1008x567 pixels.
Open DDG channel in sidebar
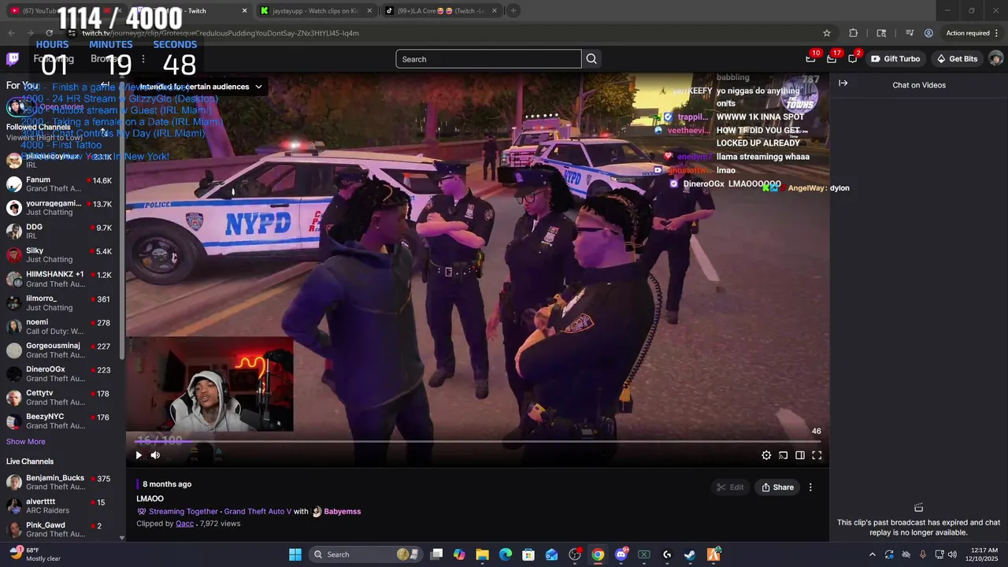61,232
